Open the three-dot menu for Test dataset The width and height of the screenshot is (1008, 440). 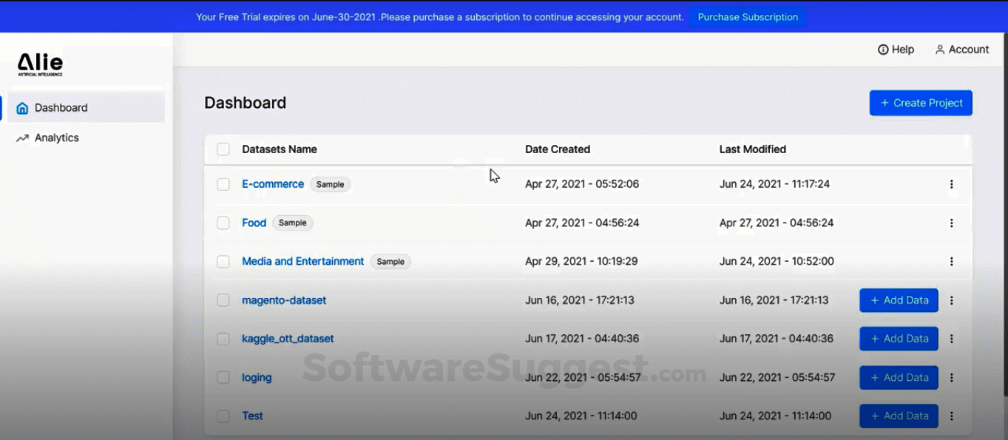point(951,416)
